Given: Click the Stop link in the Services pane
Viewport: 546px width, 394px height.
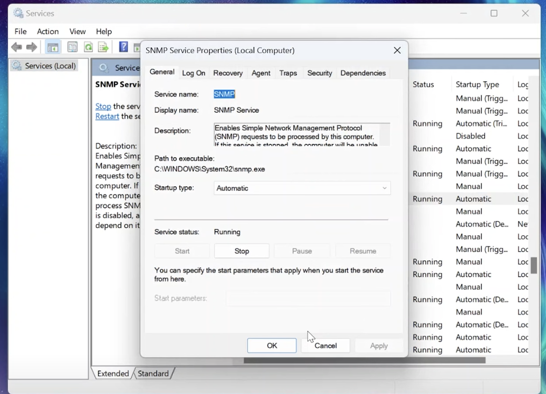Looking at the screenshot, I should [103, 106].
